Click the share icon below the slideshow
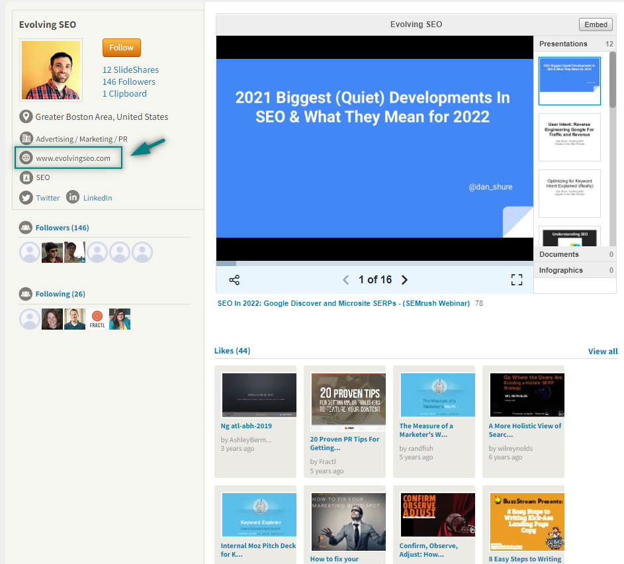Screen dimensions: 624x564 (x=234, y=280)
